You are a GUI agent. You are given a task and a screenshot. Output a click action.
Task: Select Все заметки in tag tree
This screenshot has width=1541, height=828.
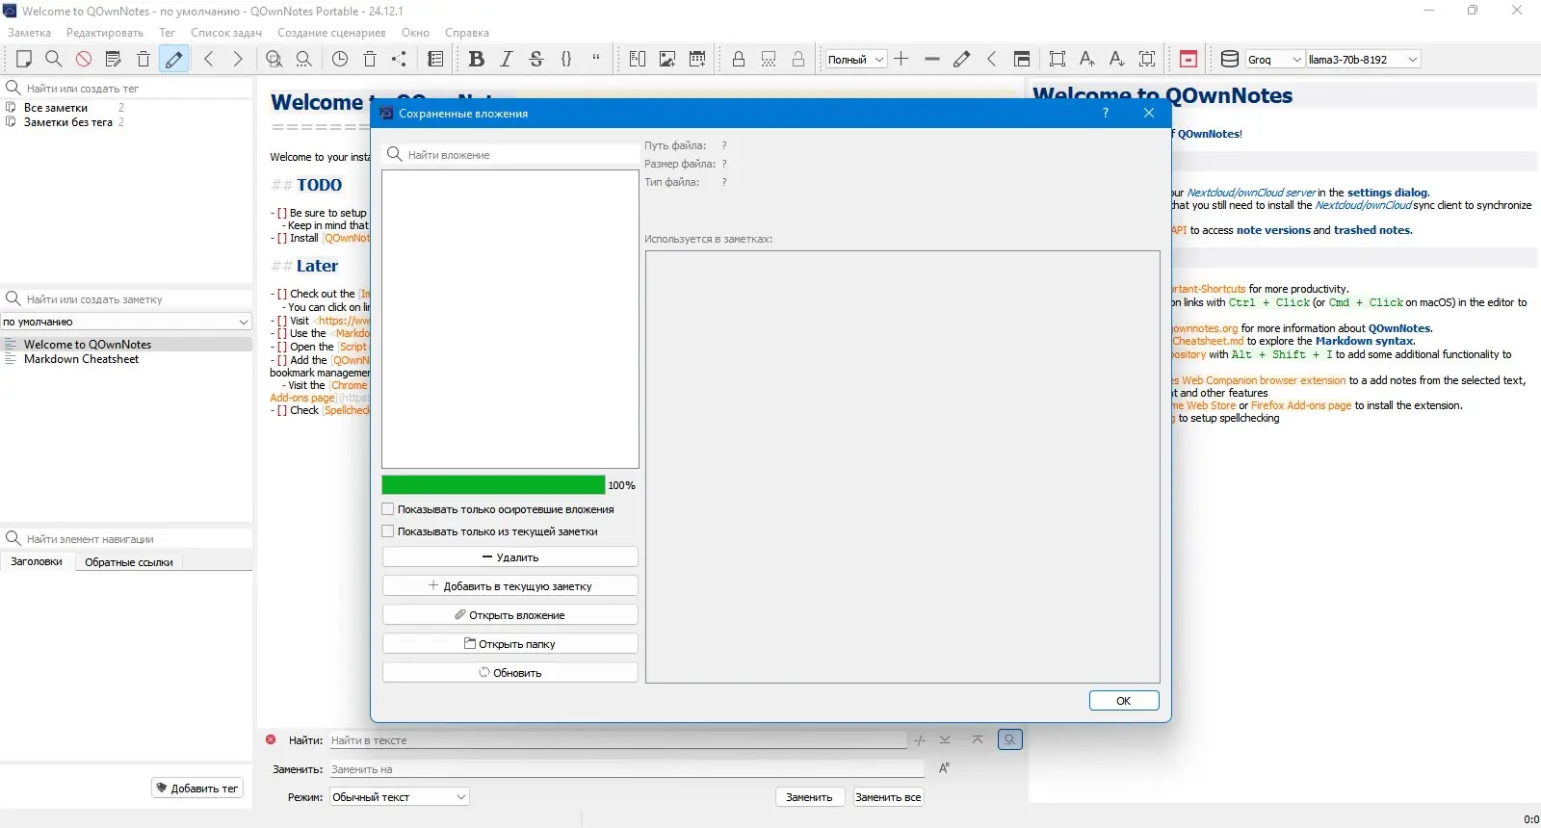pos(56,108)
